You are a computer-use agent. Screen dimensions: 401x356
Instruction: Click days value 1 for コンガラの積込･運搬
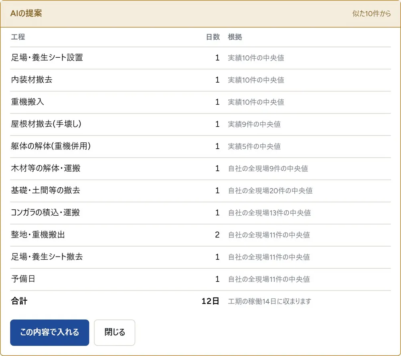point(217,212)
